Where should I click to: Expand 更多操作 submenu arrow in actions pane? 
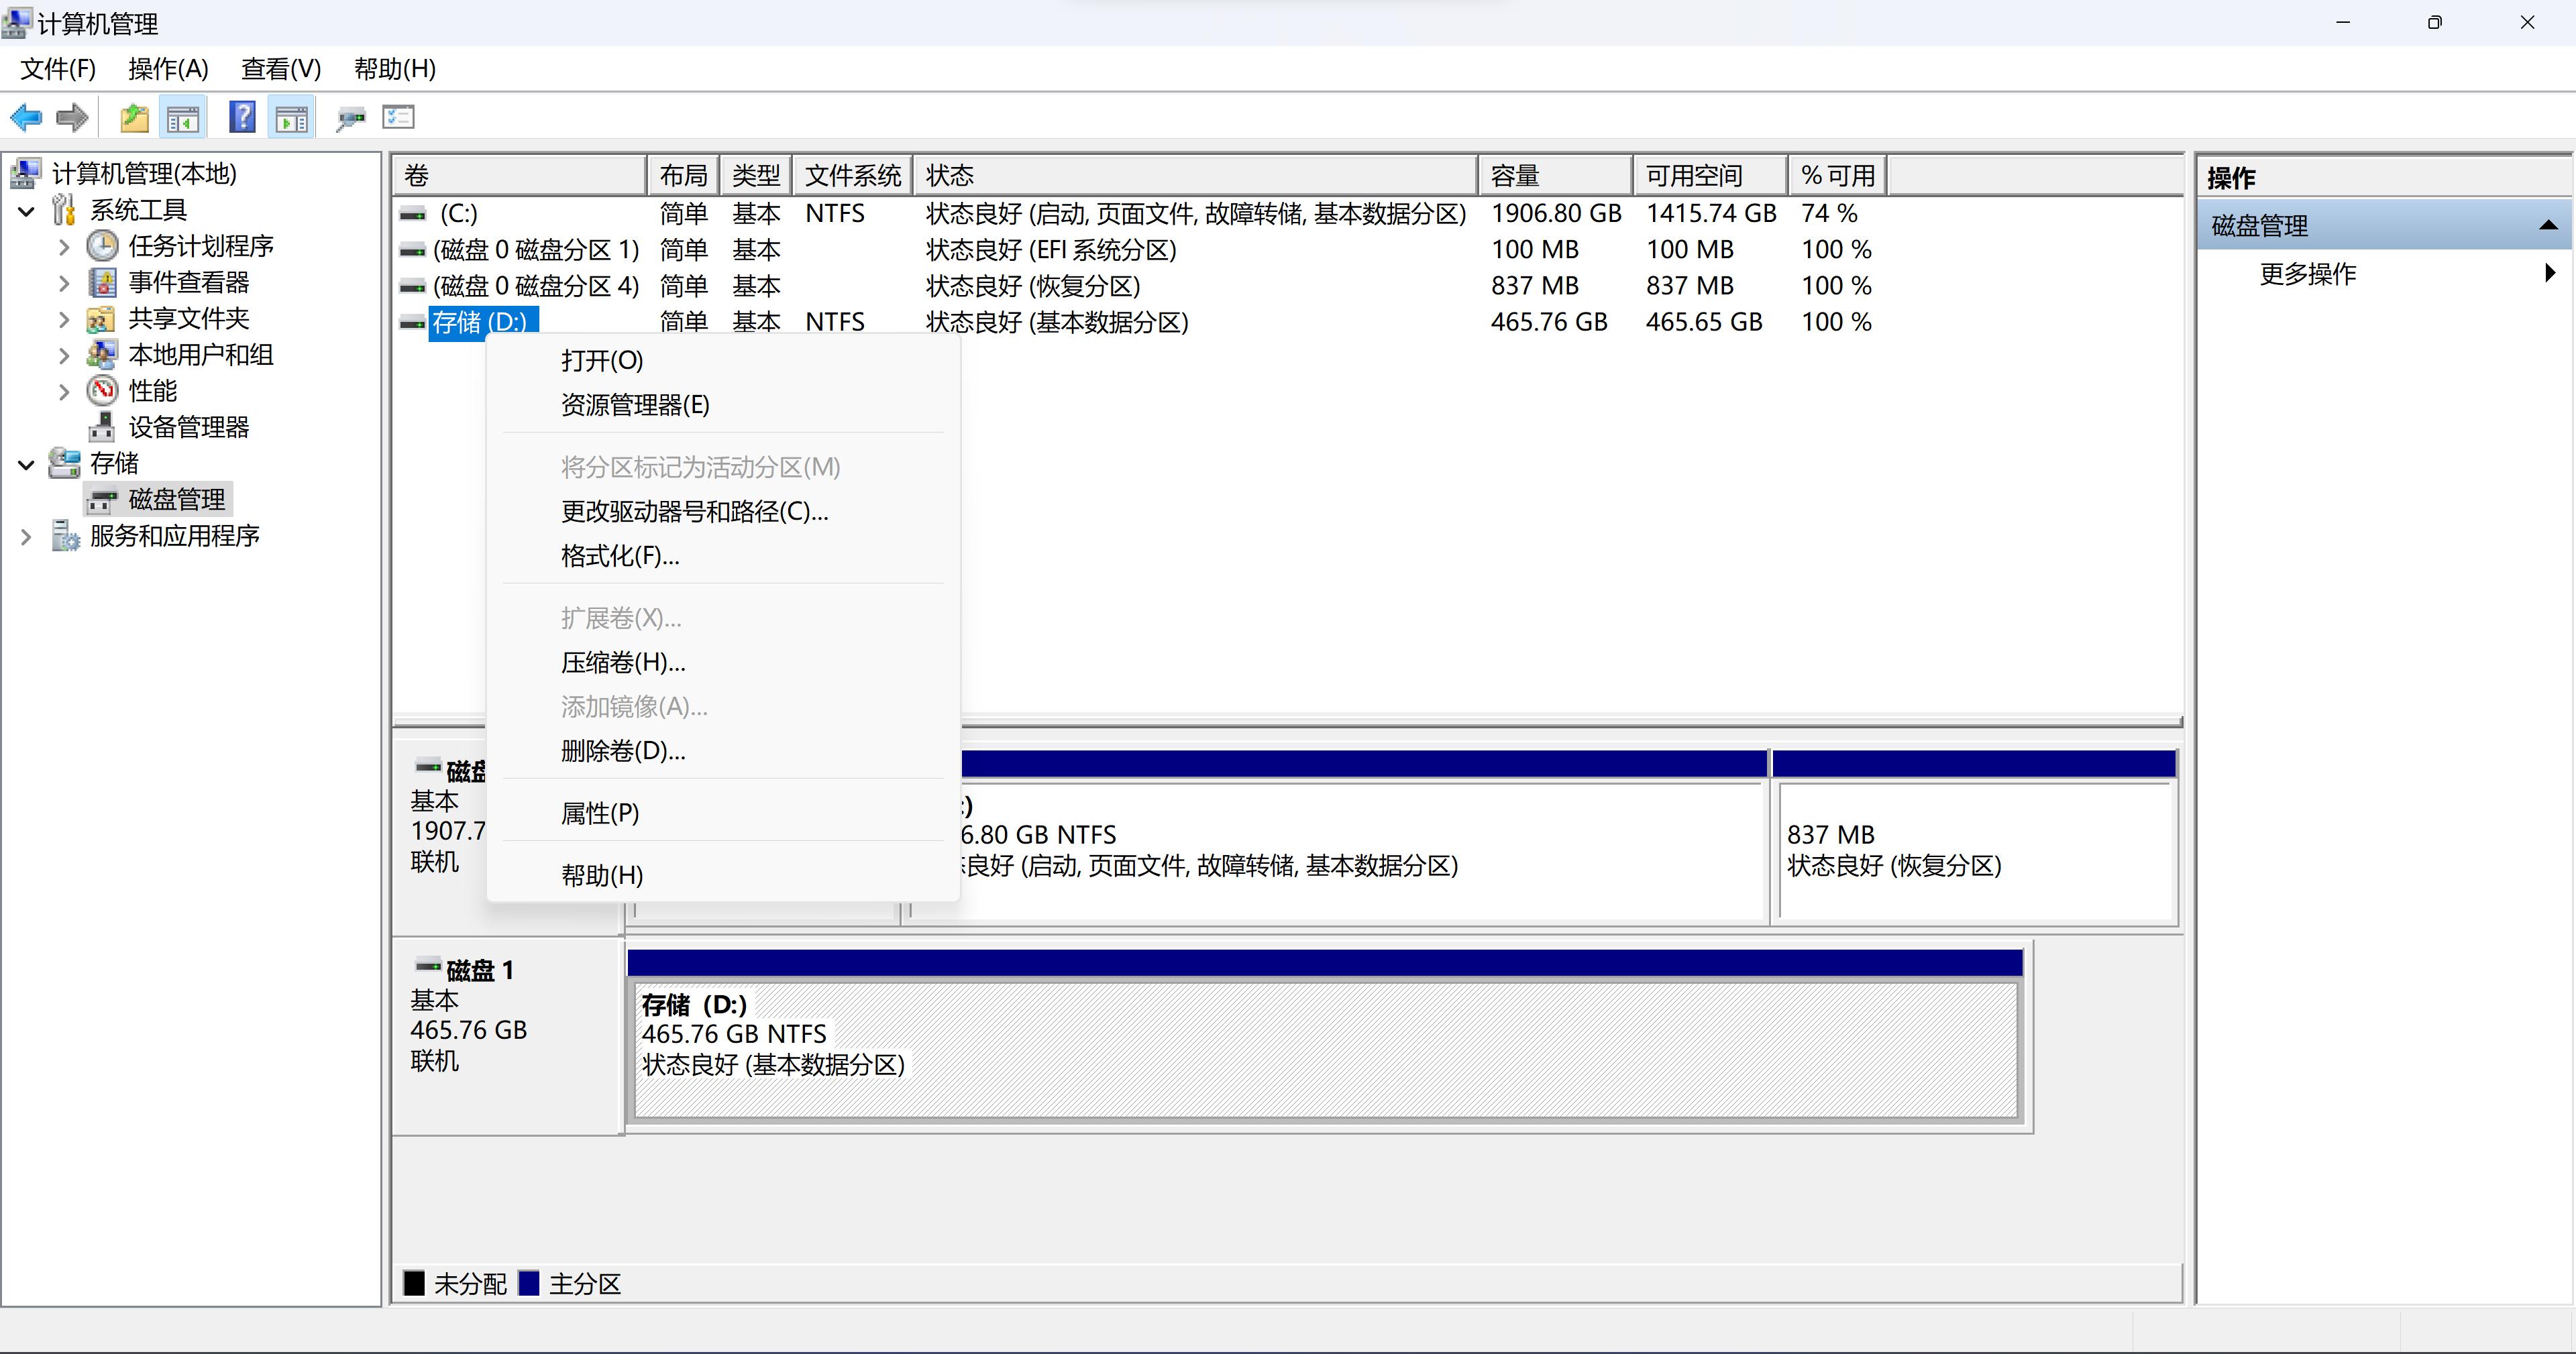[2549, 272]
